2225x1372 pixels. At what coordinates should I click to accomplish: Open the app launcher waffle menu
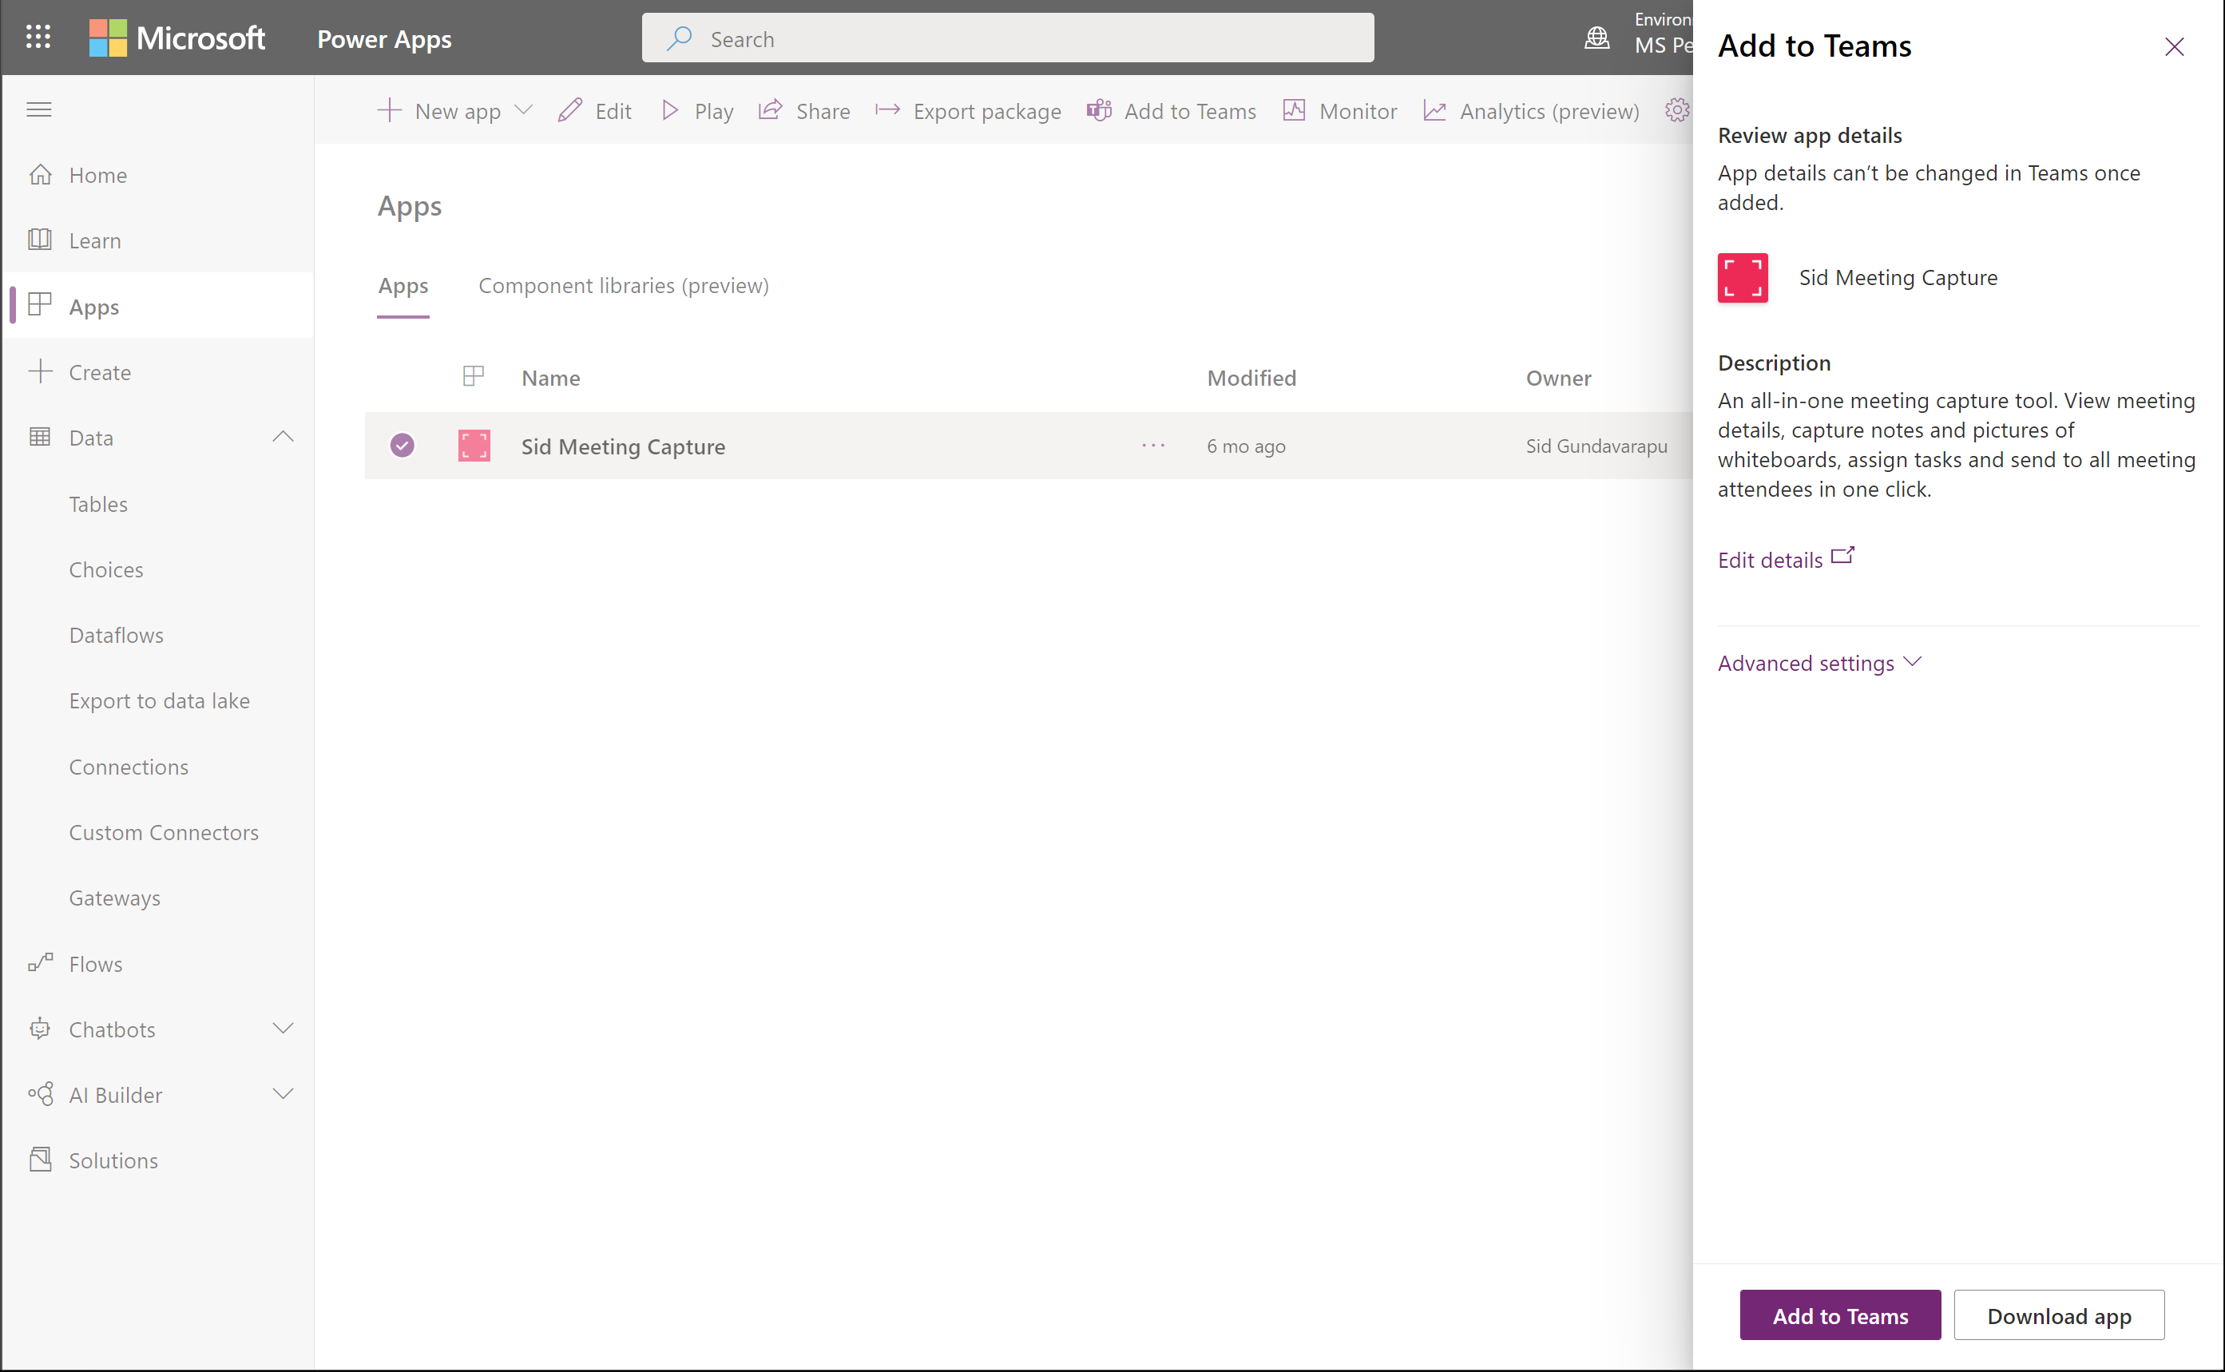[x=38, y=38]
